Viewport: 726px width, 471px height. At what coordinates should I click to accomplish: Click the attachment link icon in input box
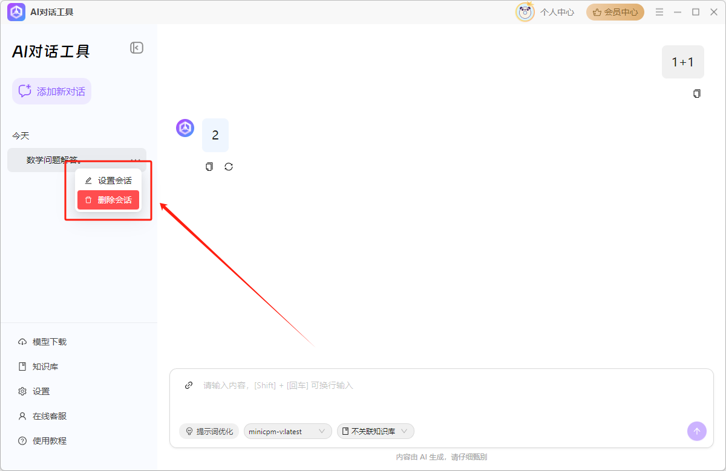(189, 385)
